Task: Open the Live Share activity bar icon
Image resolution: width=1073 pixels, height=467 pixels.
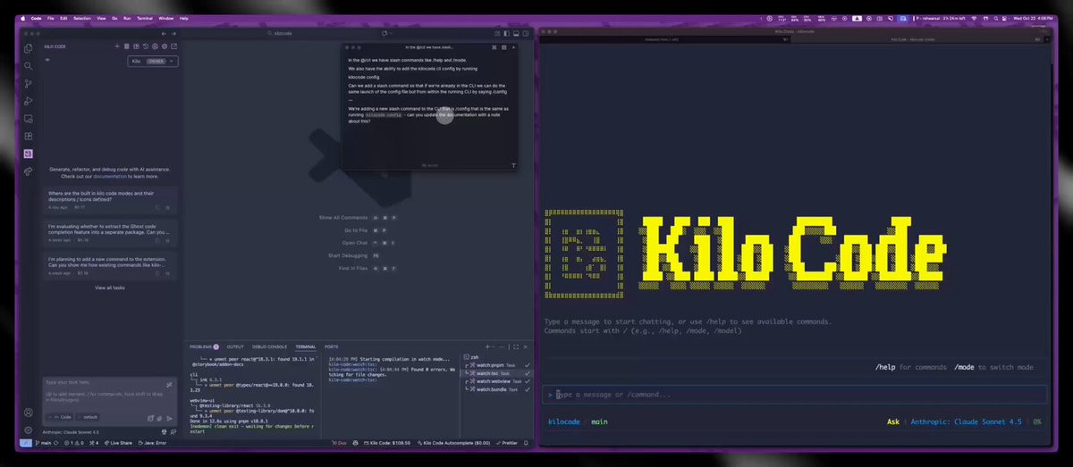Action: point(29,171)
